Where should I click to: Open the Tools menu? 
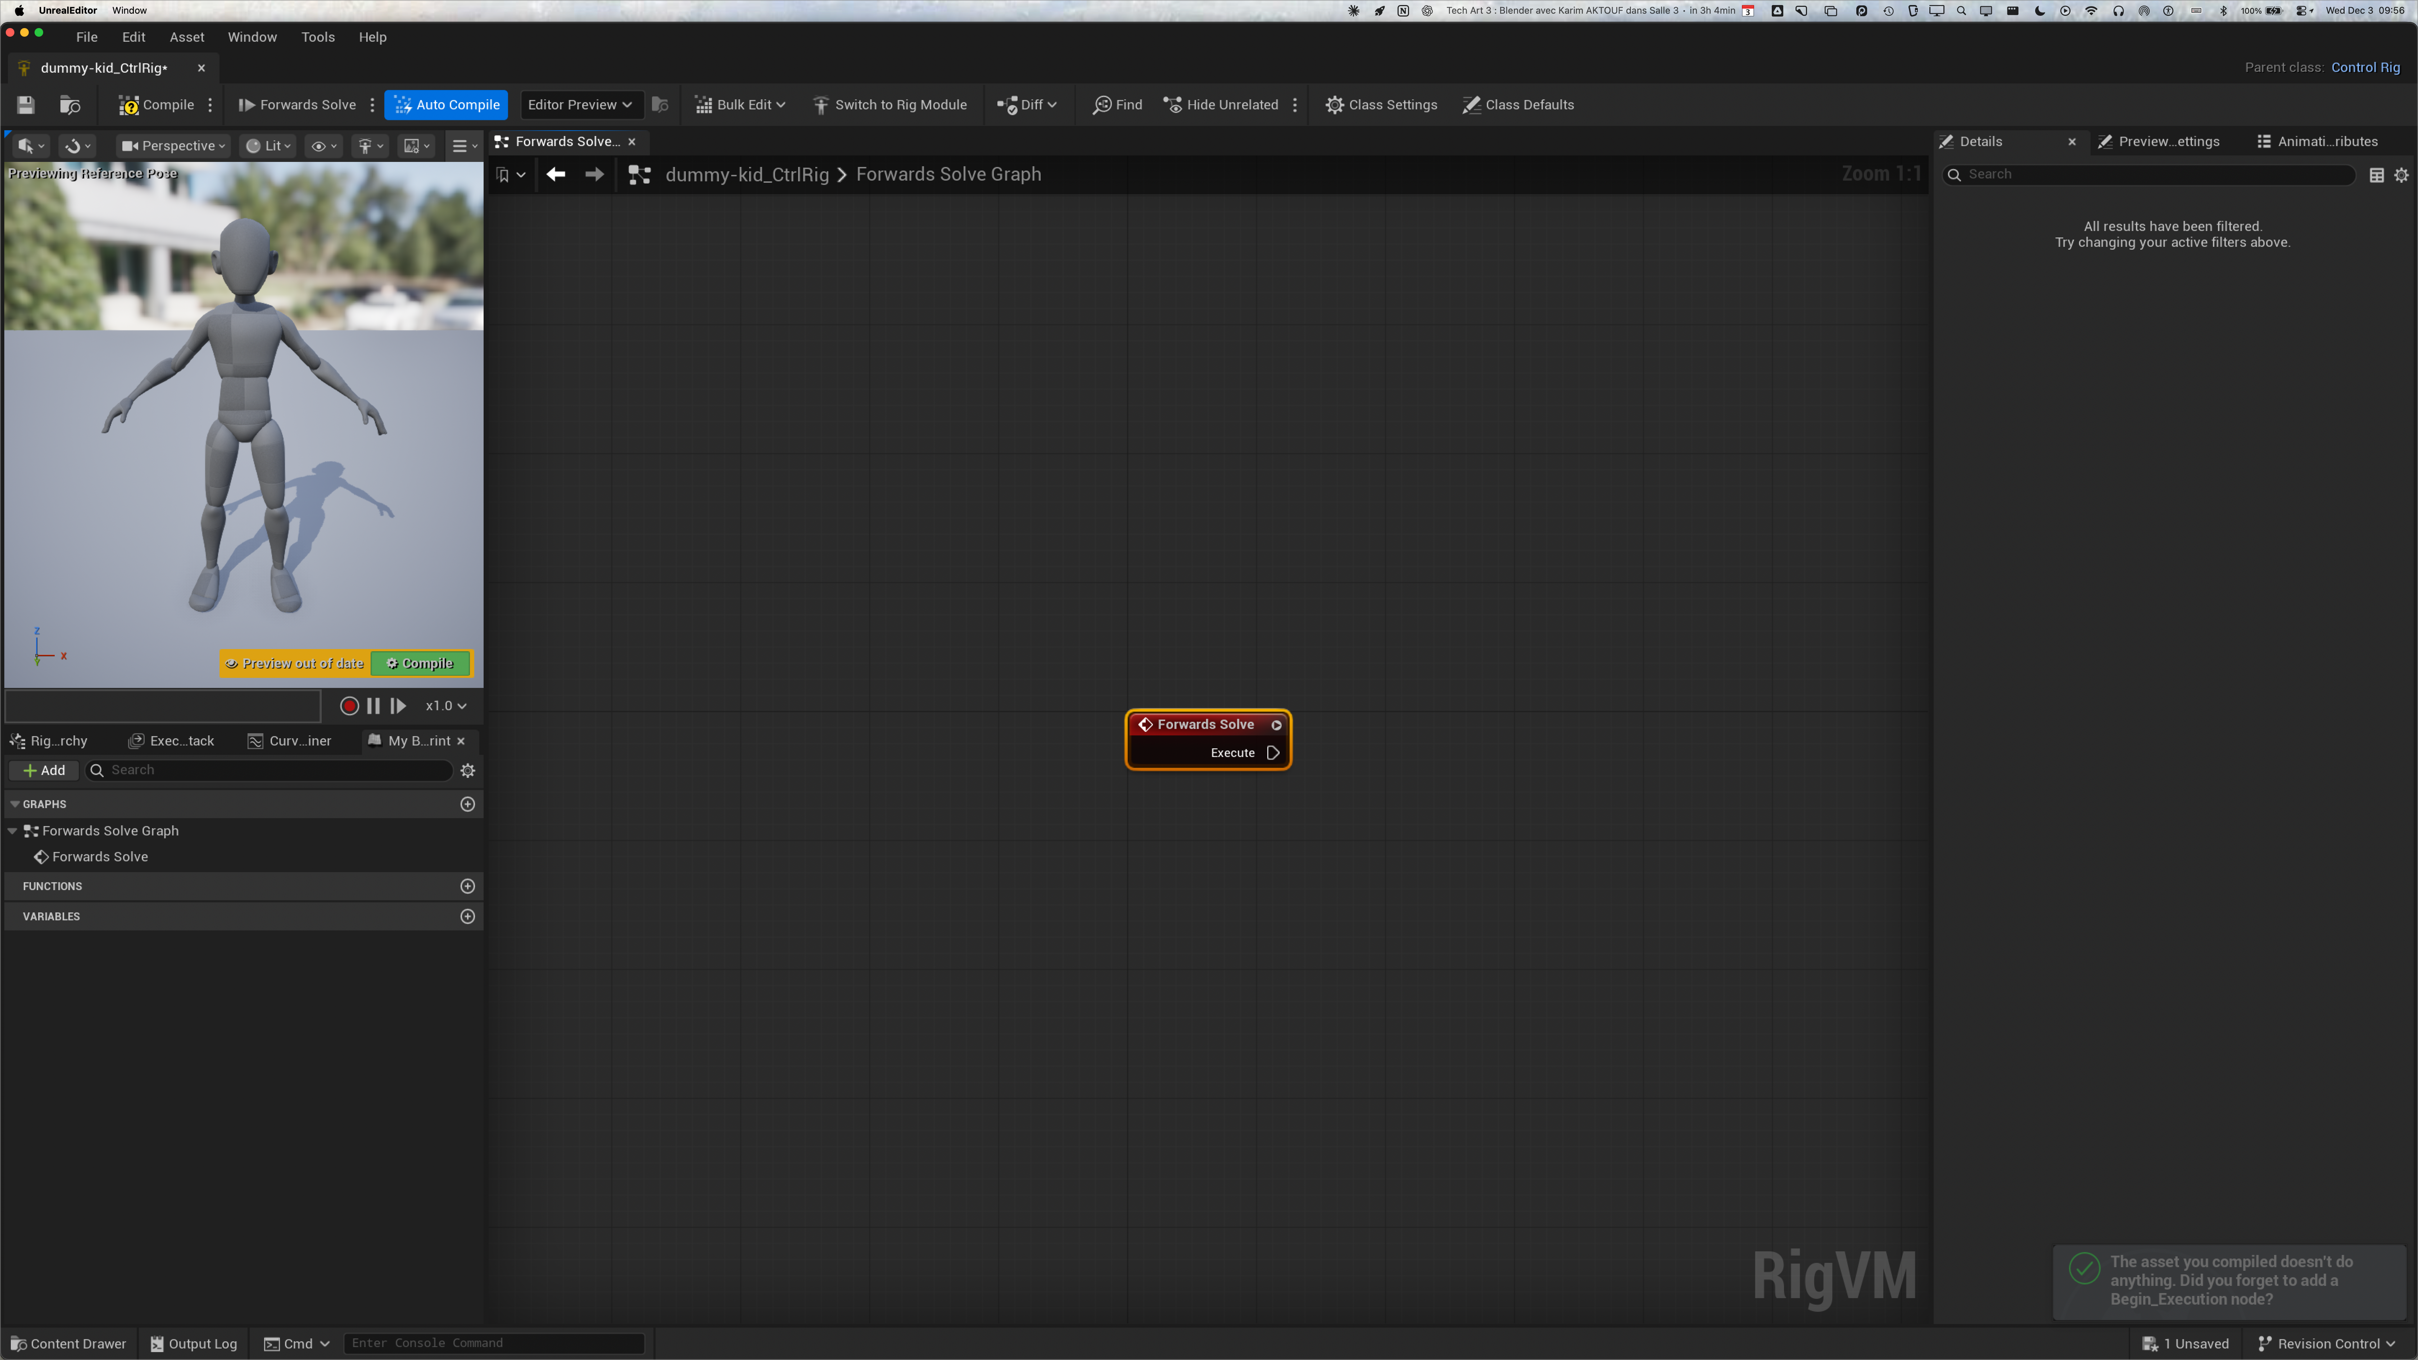[x=317, y=37]
